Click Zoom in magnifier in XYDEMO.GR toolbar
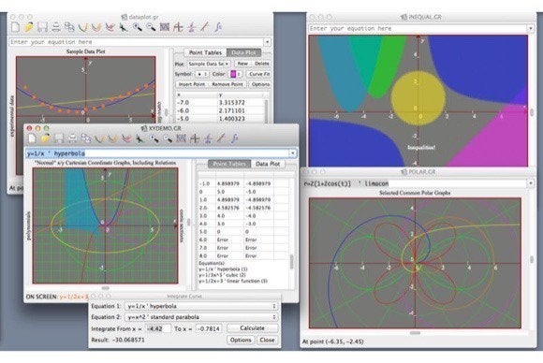This screenshot has height=363, width=543. point(154,138)
